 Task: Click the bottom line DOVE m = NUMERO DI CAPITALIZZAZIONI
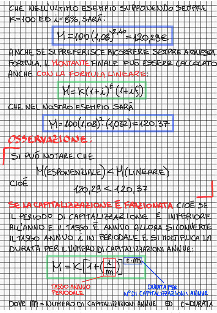[x=83, y=304]
